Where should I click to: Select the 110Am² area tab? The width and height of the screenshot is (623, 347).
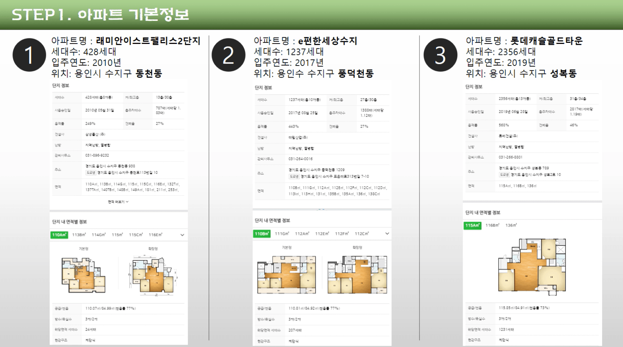tap(59, 235)
